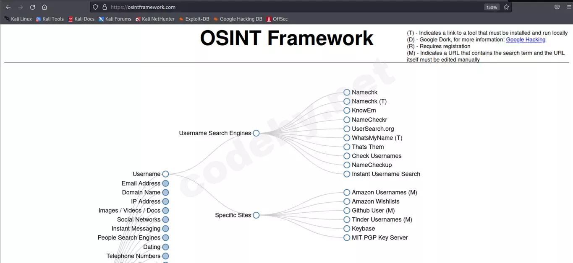Click the Exploit-DB bookmark icon

[181, 19]
